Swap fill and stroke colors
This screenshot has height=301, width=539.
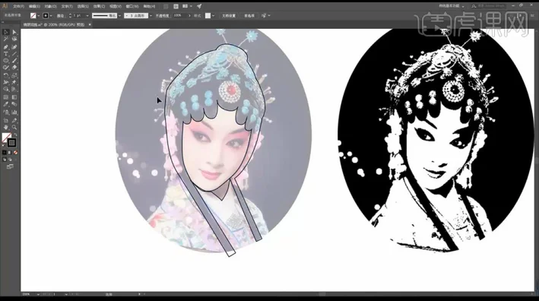(15, 135)
